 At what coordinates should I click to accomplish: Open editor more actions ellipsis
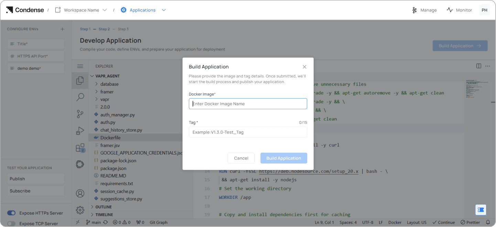click(487, 66)
